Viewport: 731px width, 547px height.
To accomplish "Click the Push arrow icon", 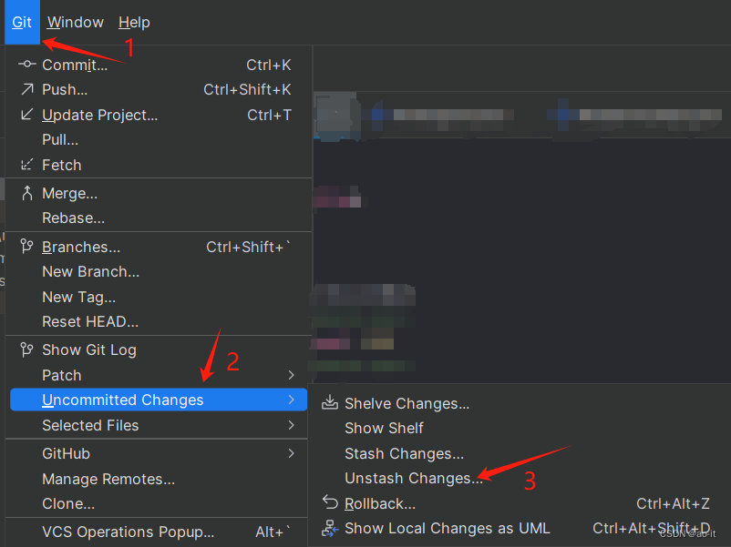I will [x=27, y=89].
